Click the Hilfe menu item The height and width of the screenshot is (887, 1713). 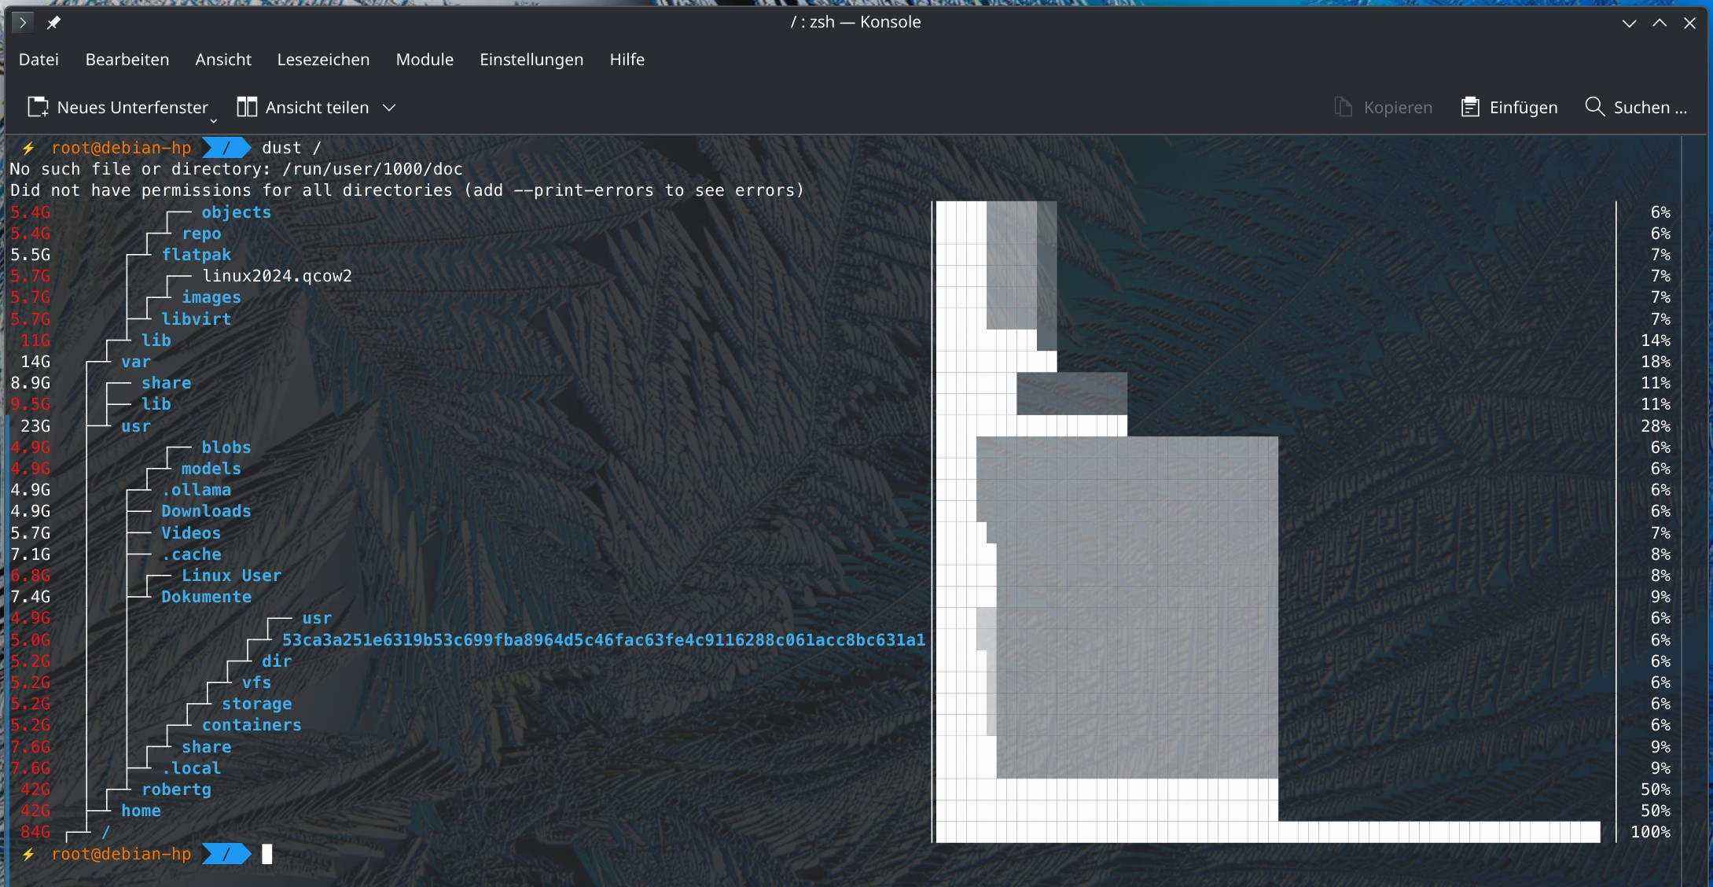(627, 60)
